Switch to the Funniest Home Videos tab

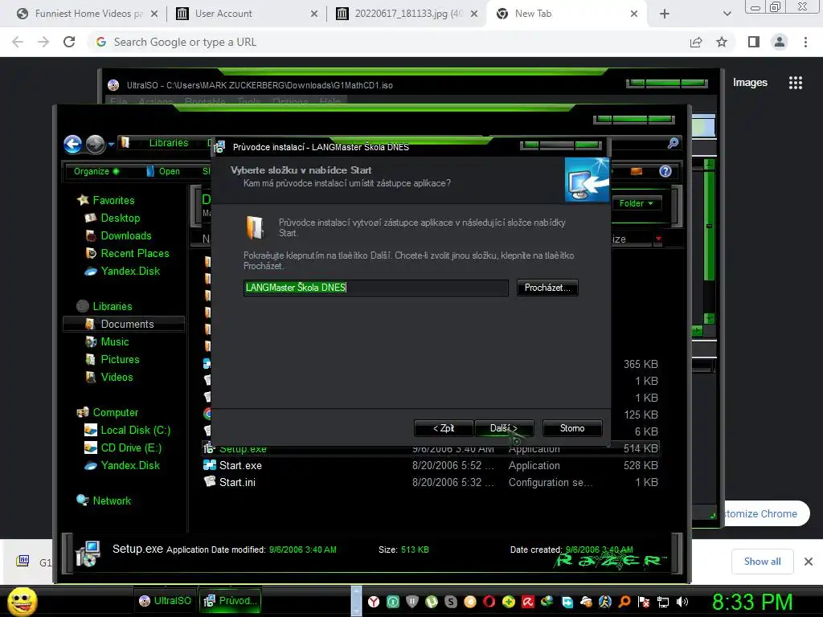pos(88,14)
